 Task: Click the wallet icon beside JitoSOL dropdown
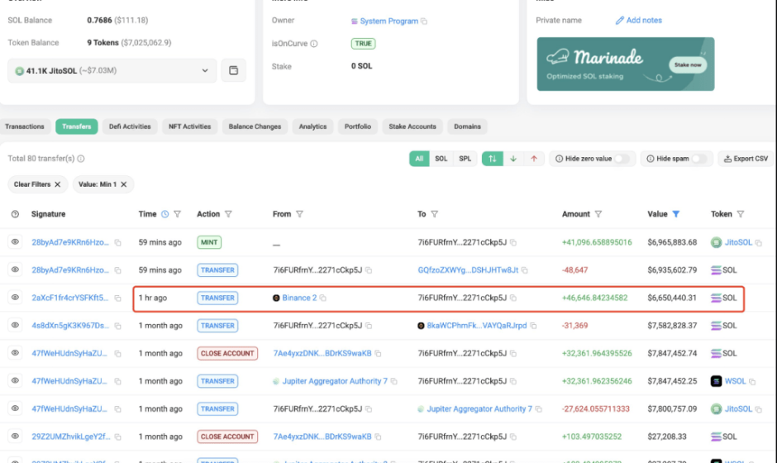pyautogui.click(x=233, y=70)
